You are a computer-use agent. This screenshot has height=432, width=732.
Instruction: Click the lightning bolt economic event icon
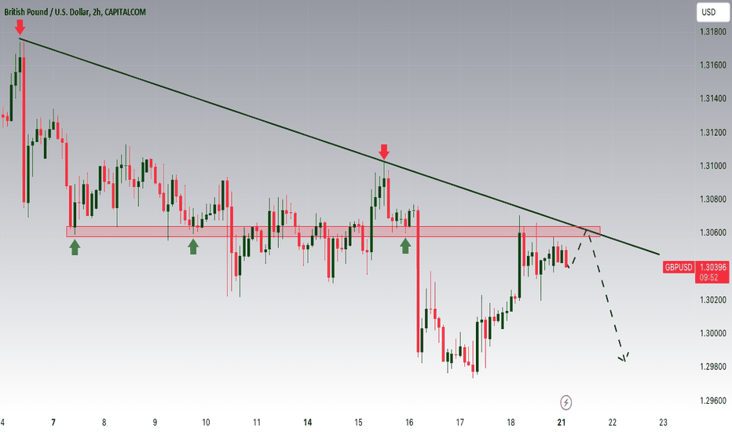pyautogui.click(x=565, y=402)
